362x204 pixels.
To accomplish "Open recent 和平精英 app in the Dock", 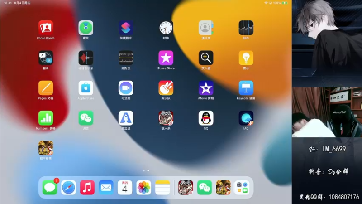I will pos(223,187).
